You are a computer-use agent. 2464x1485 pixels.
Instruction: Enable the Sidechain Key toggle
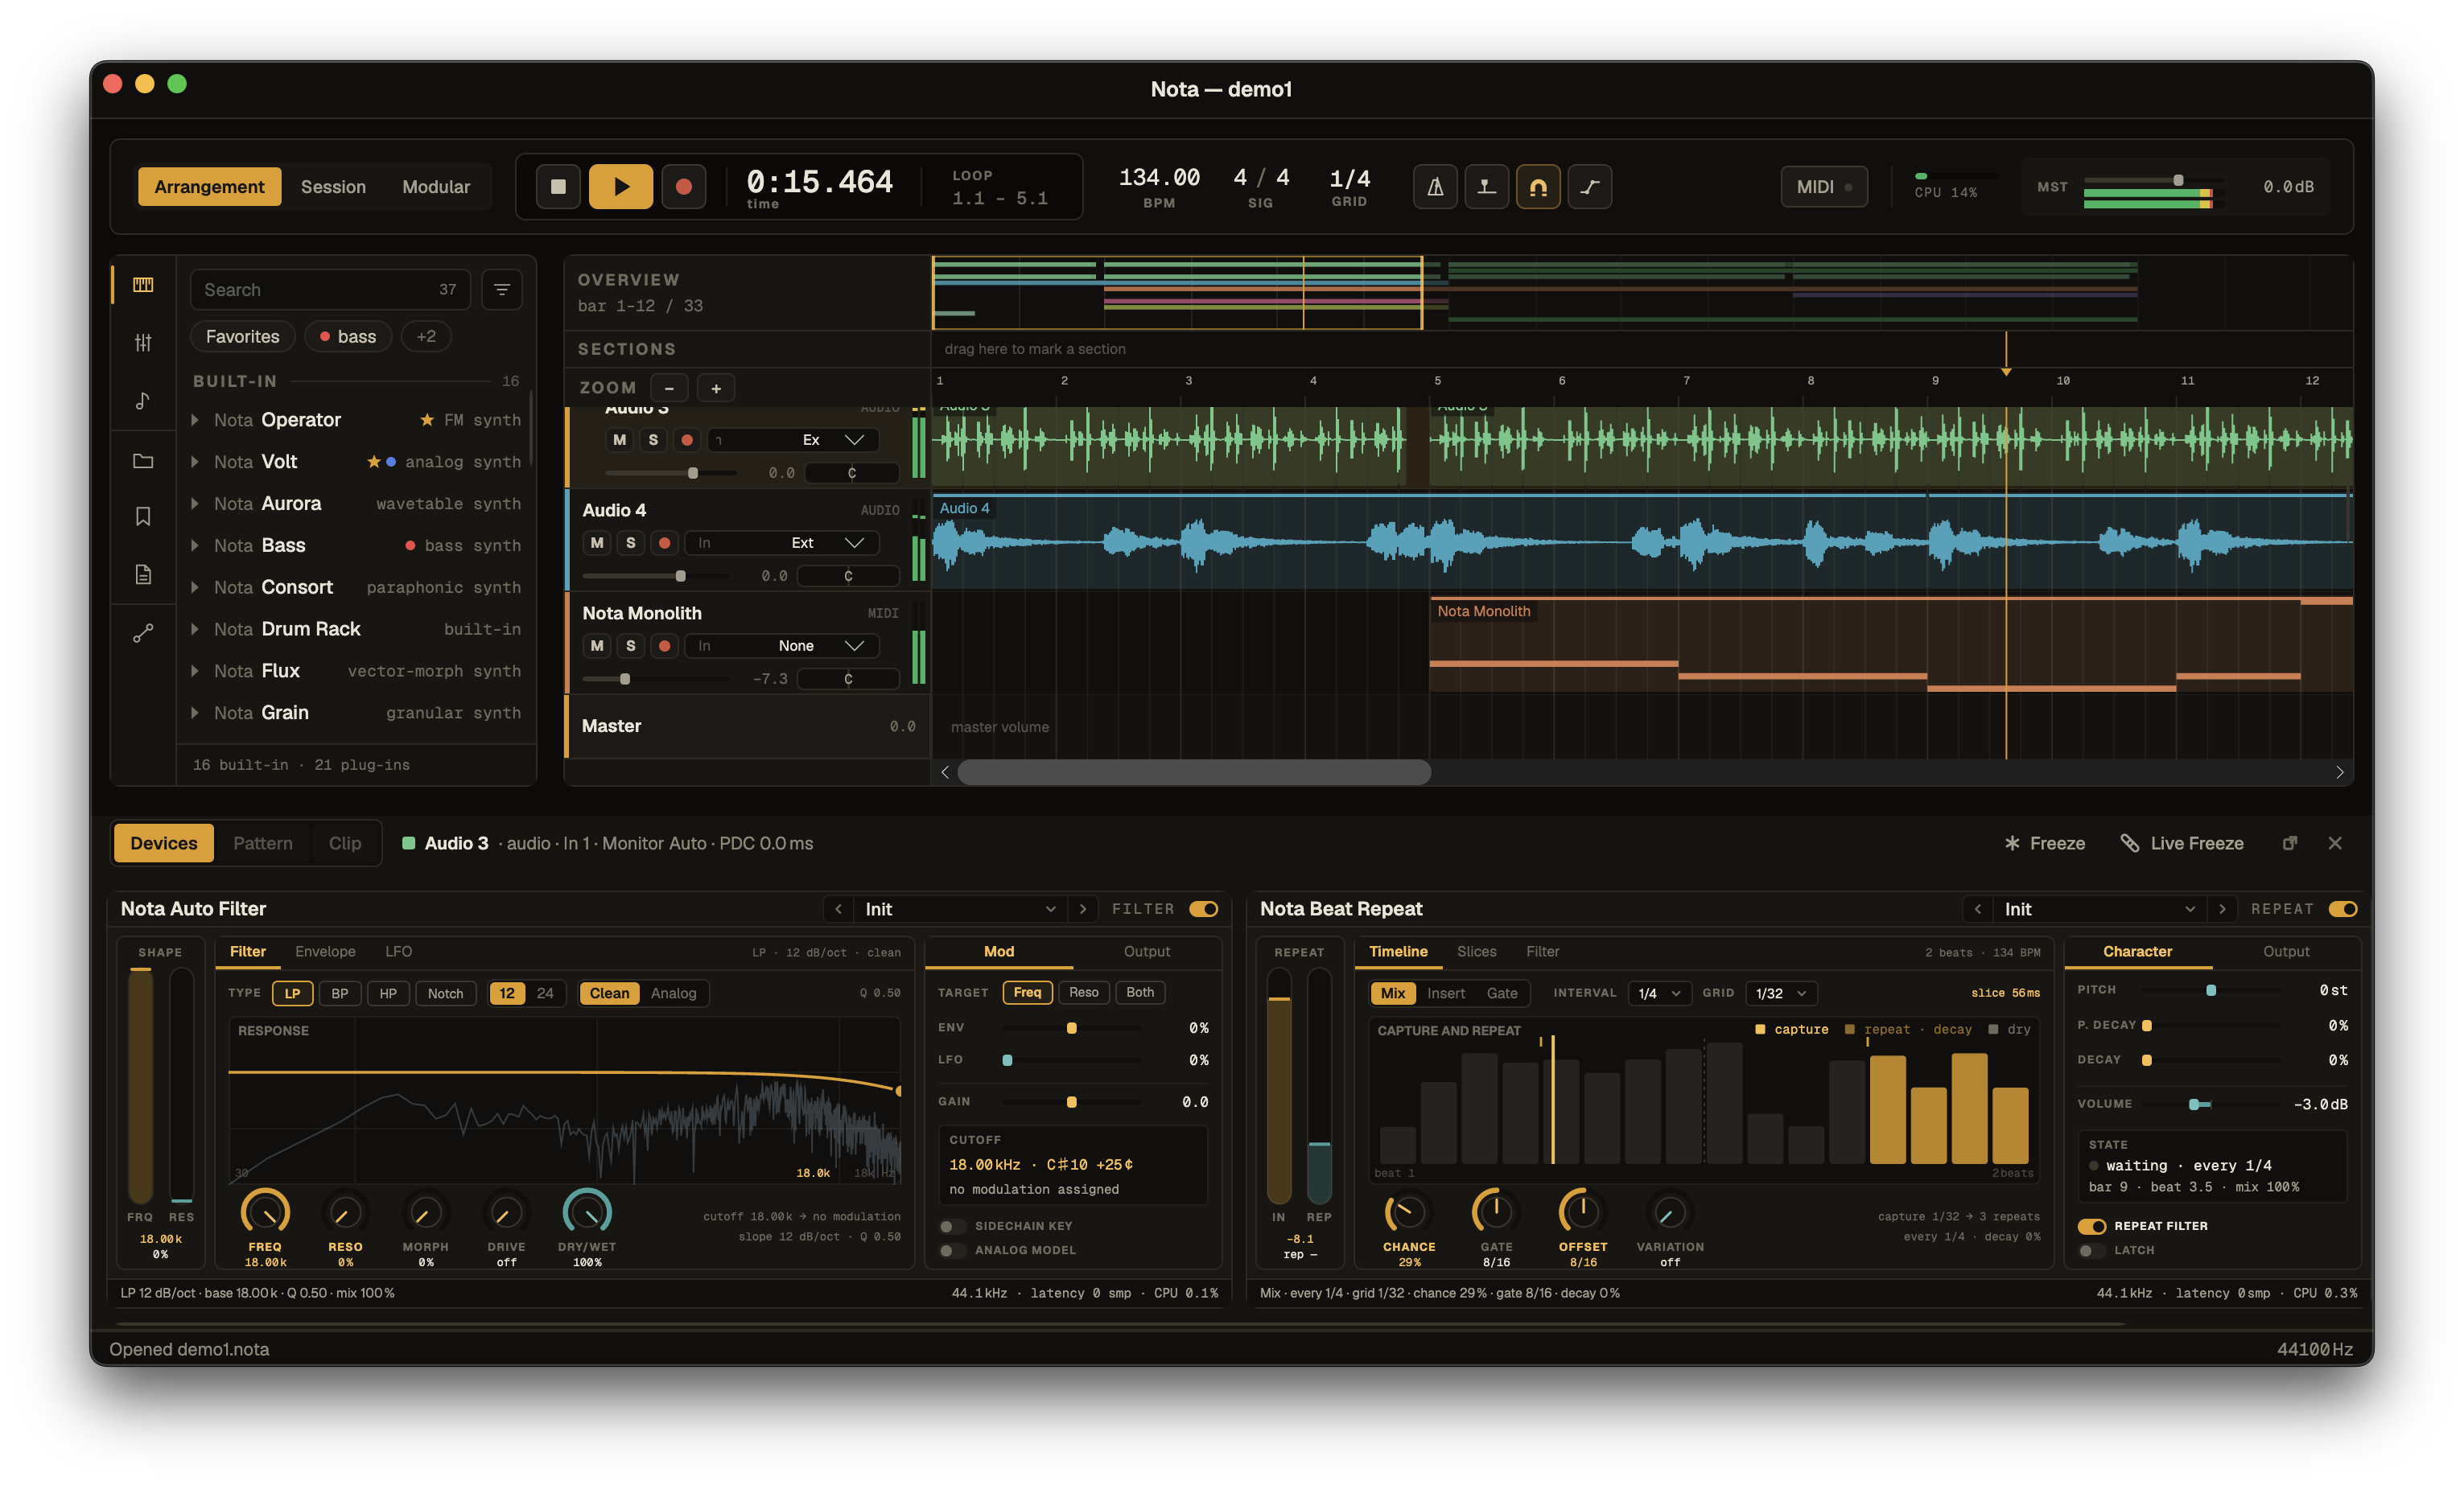click(x=952, y=1226)
